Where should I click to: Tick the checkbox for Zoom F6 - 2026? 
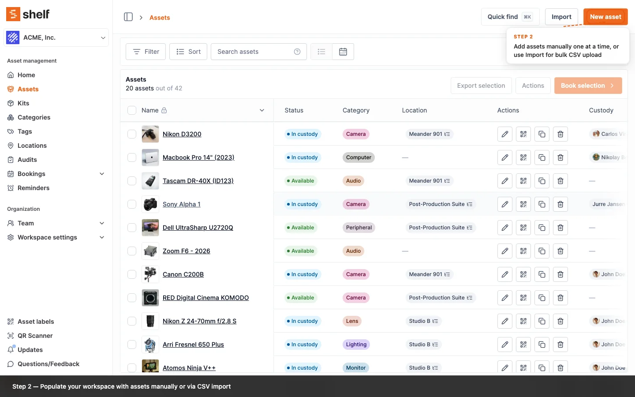pyautogui.click(x=132, y=251)
